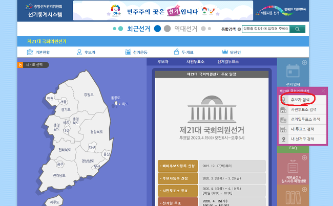Choose 내 투표소 검색 in the popup
This screenshot has width=333, height=206.
pos(302,129)
